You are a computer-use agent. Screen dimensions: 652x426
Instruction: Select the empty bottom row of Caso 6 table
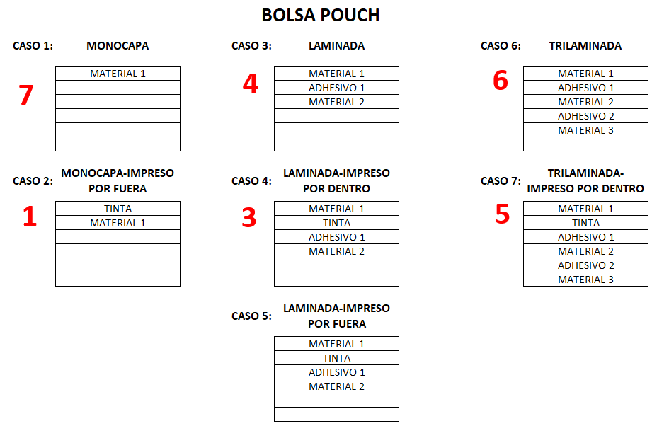(585, 144)
